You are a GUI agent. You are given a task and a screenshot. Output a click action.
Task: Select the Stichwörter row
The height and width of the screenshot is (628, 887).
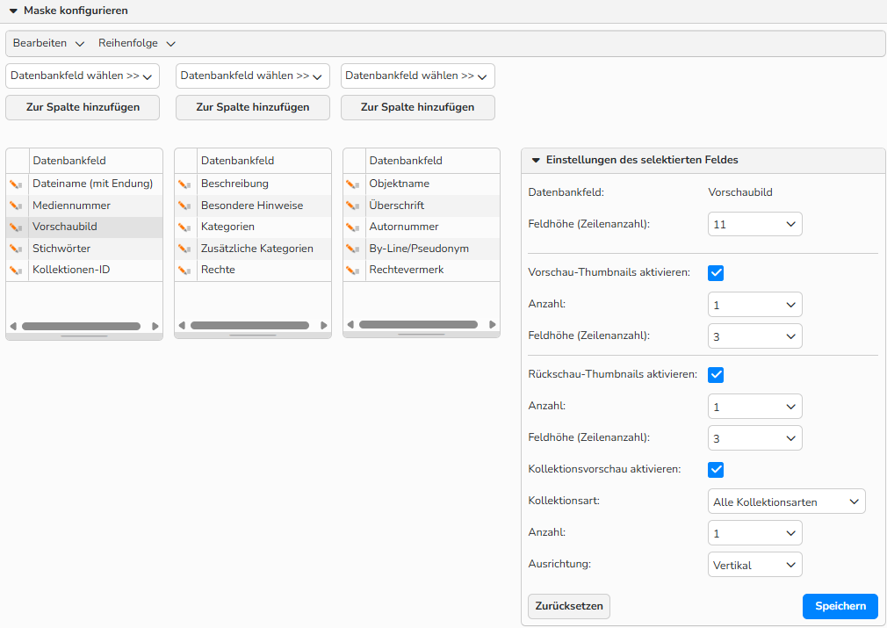(84, 249)
